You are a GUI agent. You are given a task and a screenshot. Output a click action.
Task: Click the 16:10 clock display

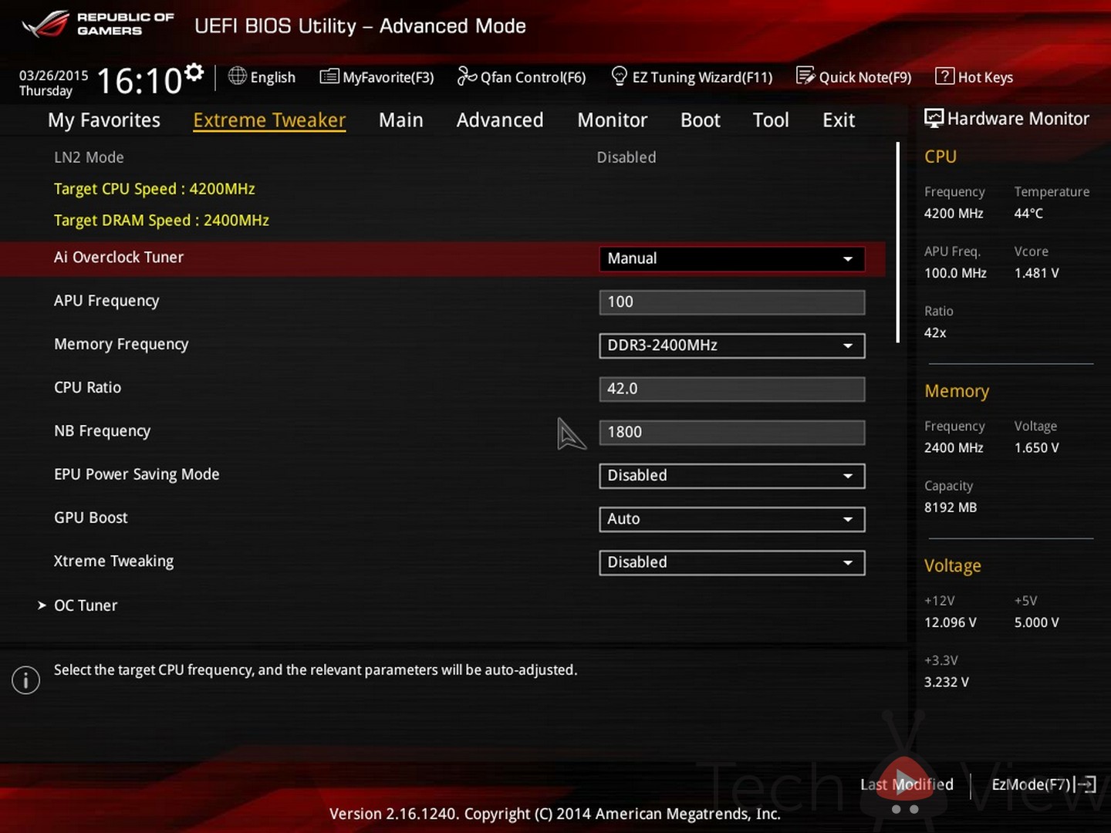pyautogui.click(x=139, y=81)
